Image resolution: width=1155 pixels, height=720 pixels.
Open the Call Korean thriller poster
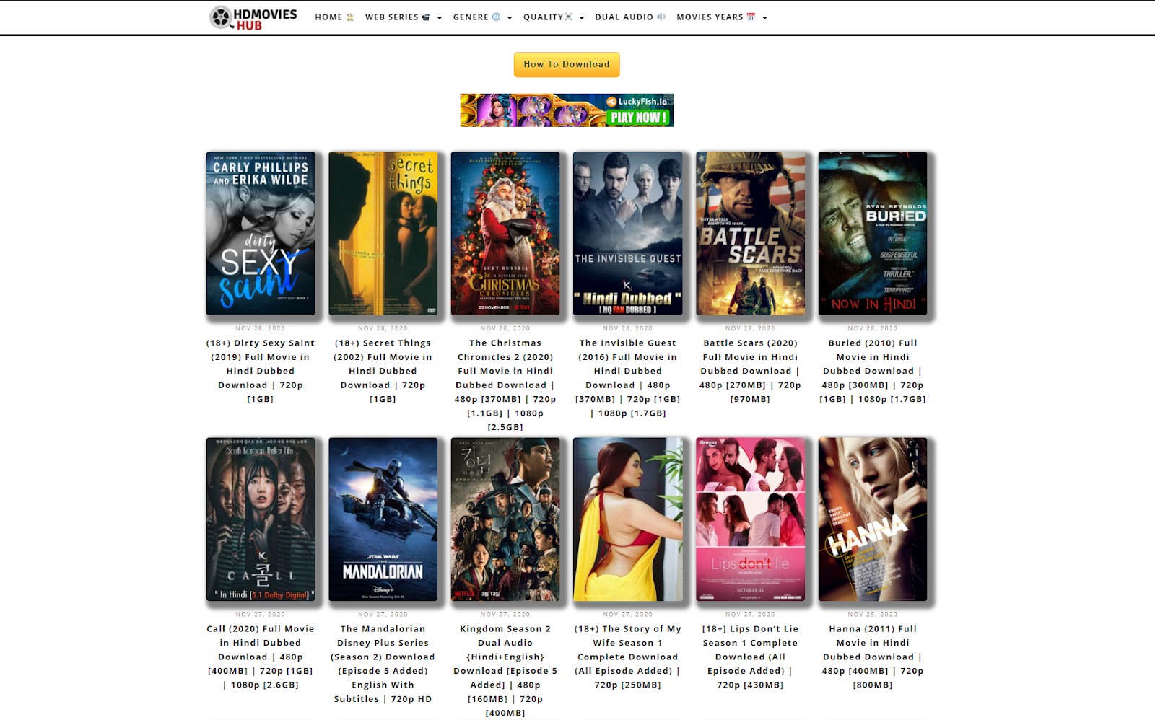(x=261, y=519)
